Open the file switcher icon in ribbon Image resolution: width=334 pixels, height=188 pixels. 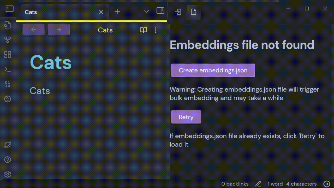click(x=8, y=25)
